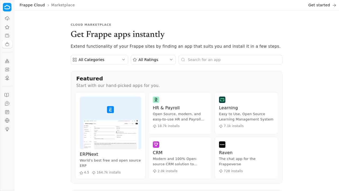The image size is (339, 191).
Task: Click ERPNext installs download icon
Action: pyautogui.click(x=94, y=173)
